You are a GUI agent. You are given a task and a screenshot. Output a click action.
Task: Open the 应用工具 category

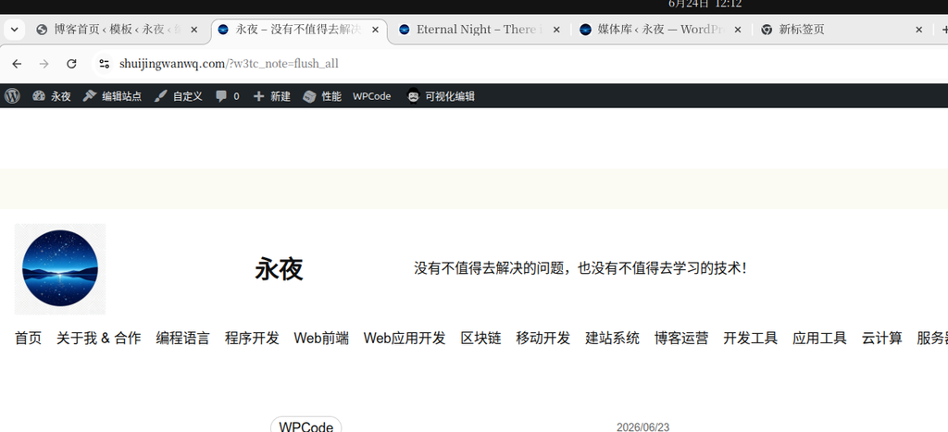(820, 339)
